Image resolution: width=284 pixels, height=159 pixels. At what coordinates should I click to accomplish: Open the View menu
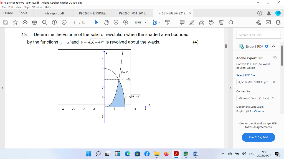point(18,7)
